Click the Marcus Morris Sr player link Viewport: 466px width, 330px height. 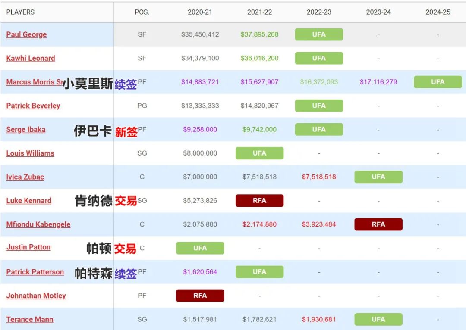[x=35, y=82]
